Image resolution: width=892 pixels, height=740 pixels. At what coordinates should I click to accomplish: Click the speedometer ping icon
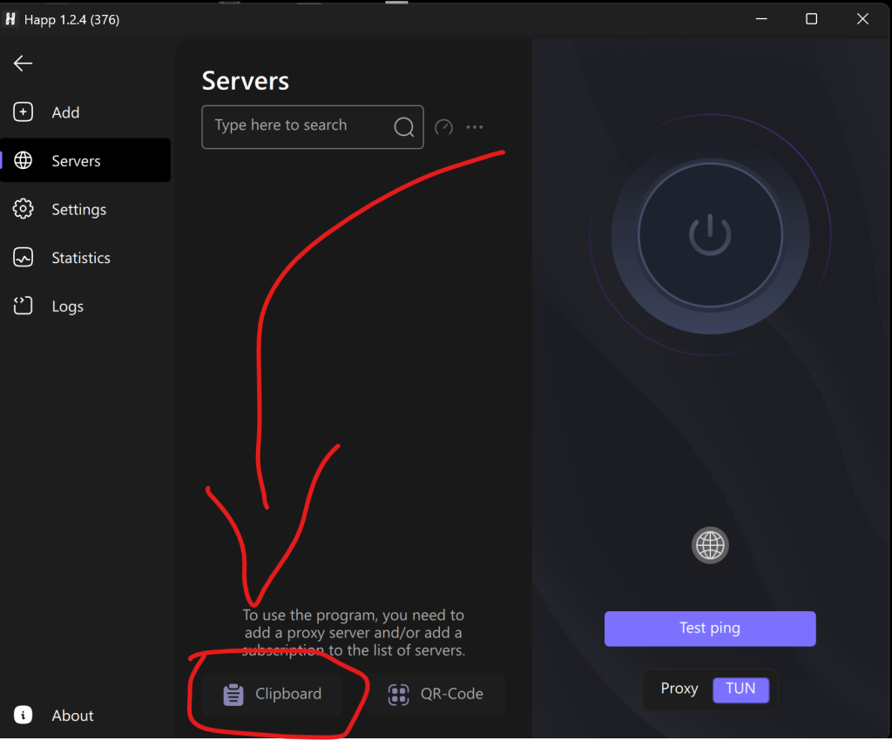click(x=443, y=127)
